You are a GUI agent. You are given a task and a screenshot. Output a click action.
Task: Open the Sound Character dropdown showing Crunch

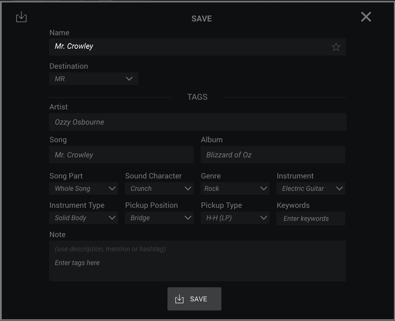159,188
